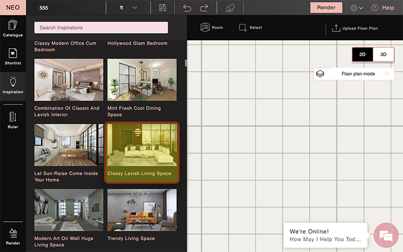403x252 pixels.
Task: Switch to 2D view
Action: tap(362, 54)
